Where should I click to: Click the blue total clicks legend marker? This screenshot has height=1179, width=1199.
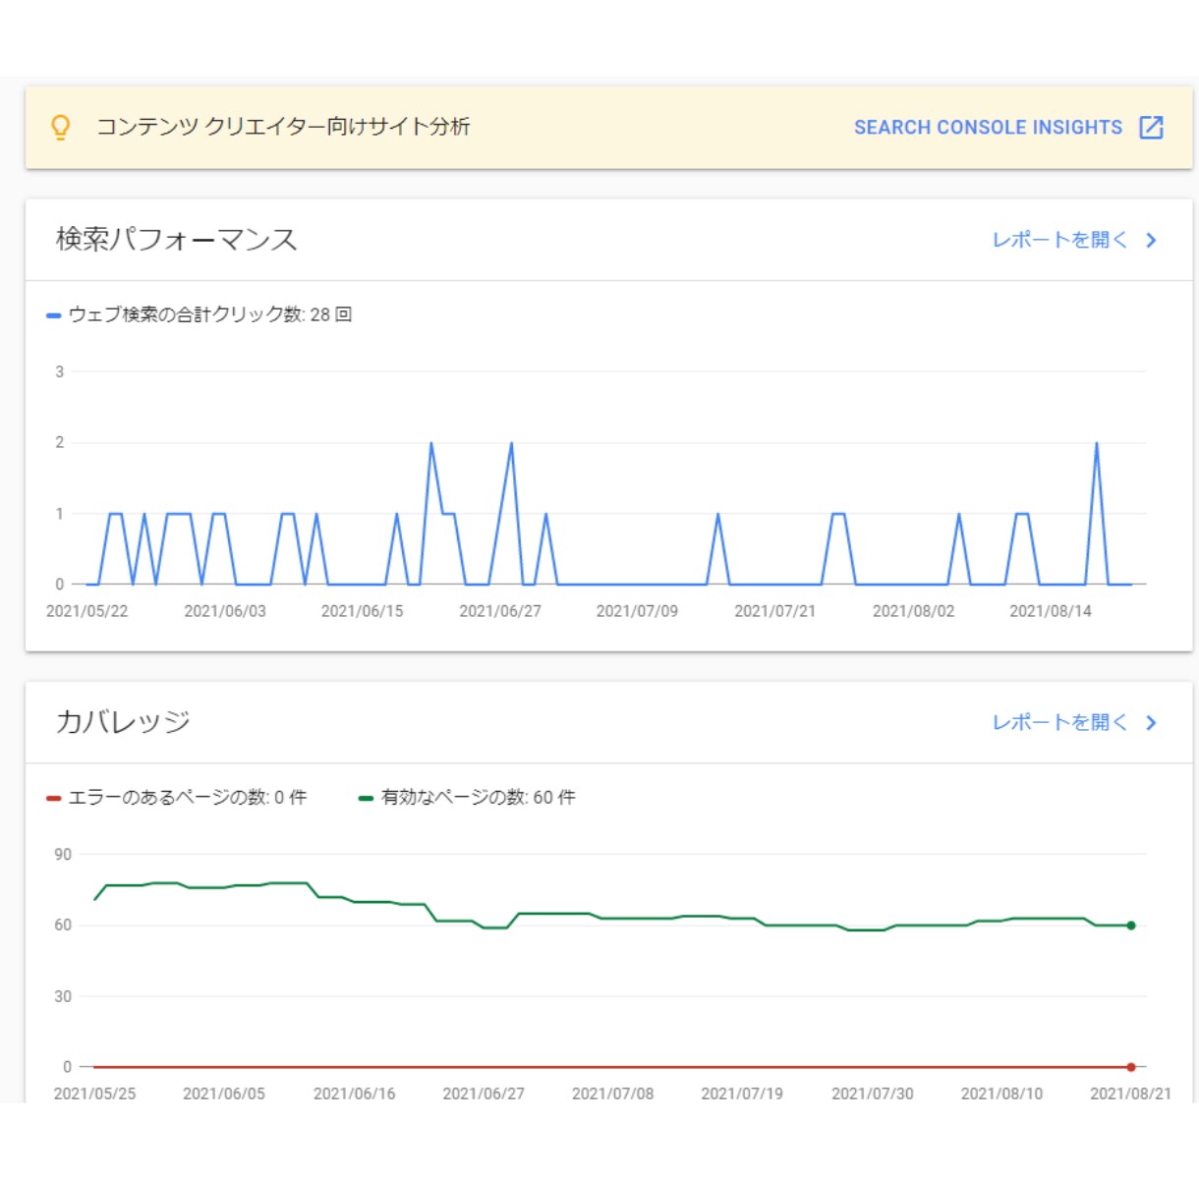click(54, 315)
